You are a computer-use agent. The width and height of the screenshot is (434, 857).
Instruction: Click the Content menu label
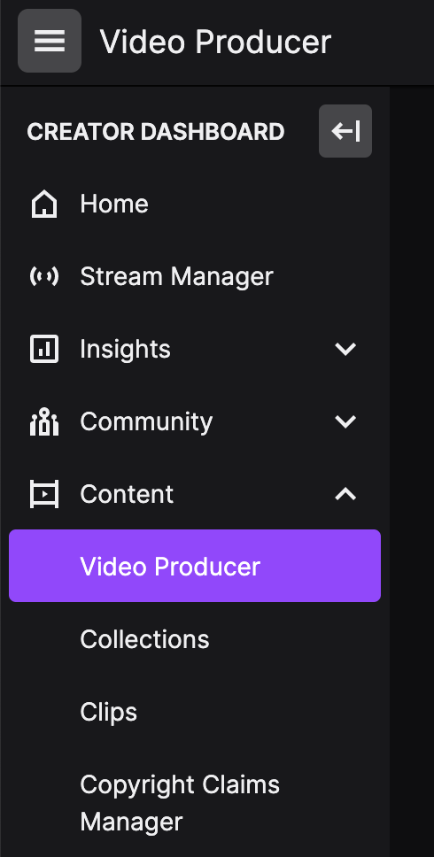(x=127, y=494)
